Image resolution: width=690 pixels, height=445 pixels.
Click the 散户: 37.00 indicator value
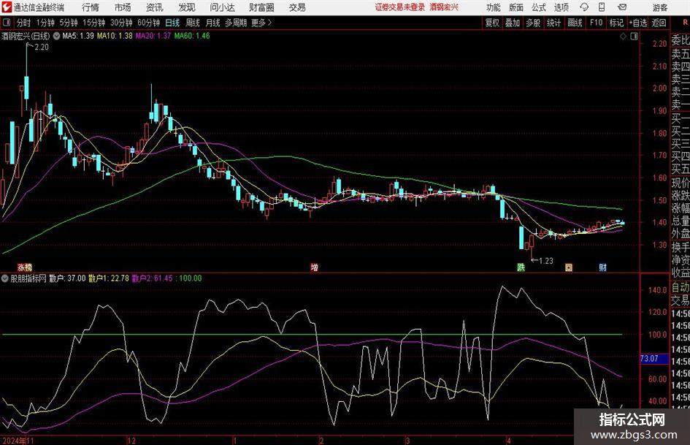pyautogui.click(x=67, y=278)
